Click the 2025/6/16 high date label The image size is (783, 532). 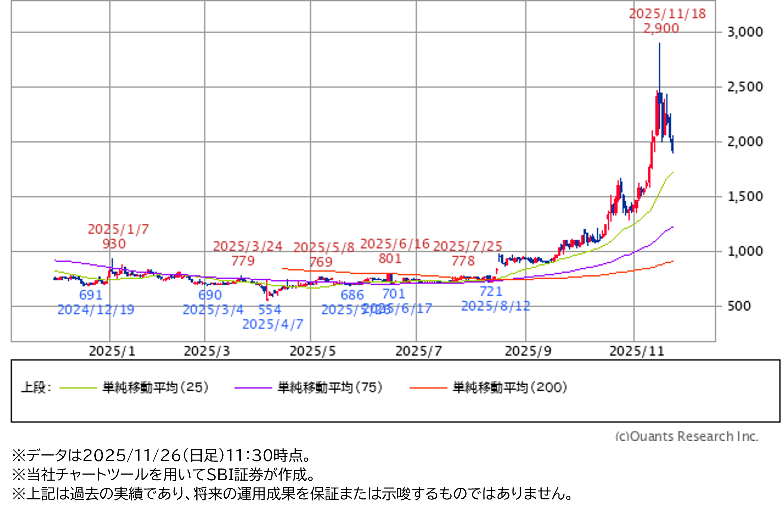pyautogui.click(x=395, y=244)
